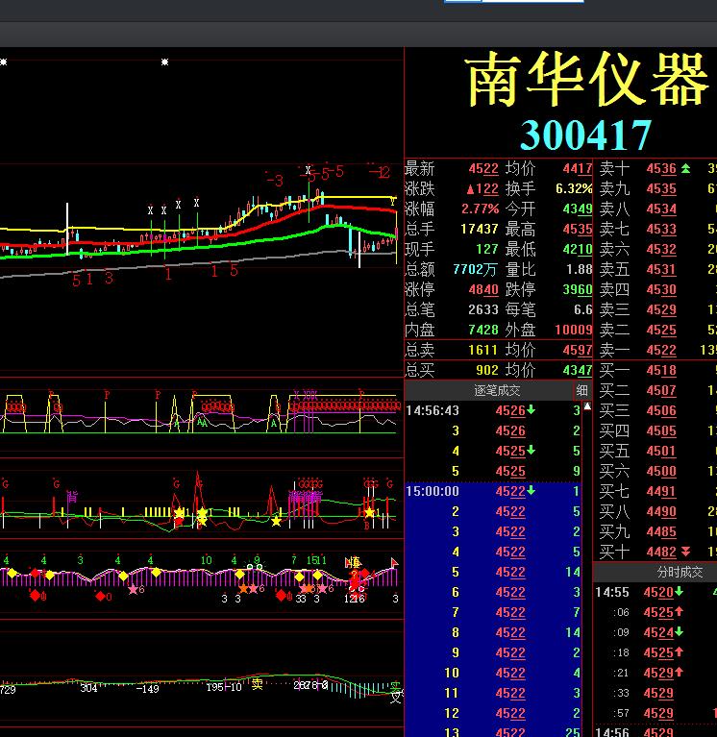Select the 量比 value 1.88
717x737 pixels.
580,269
